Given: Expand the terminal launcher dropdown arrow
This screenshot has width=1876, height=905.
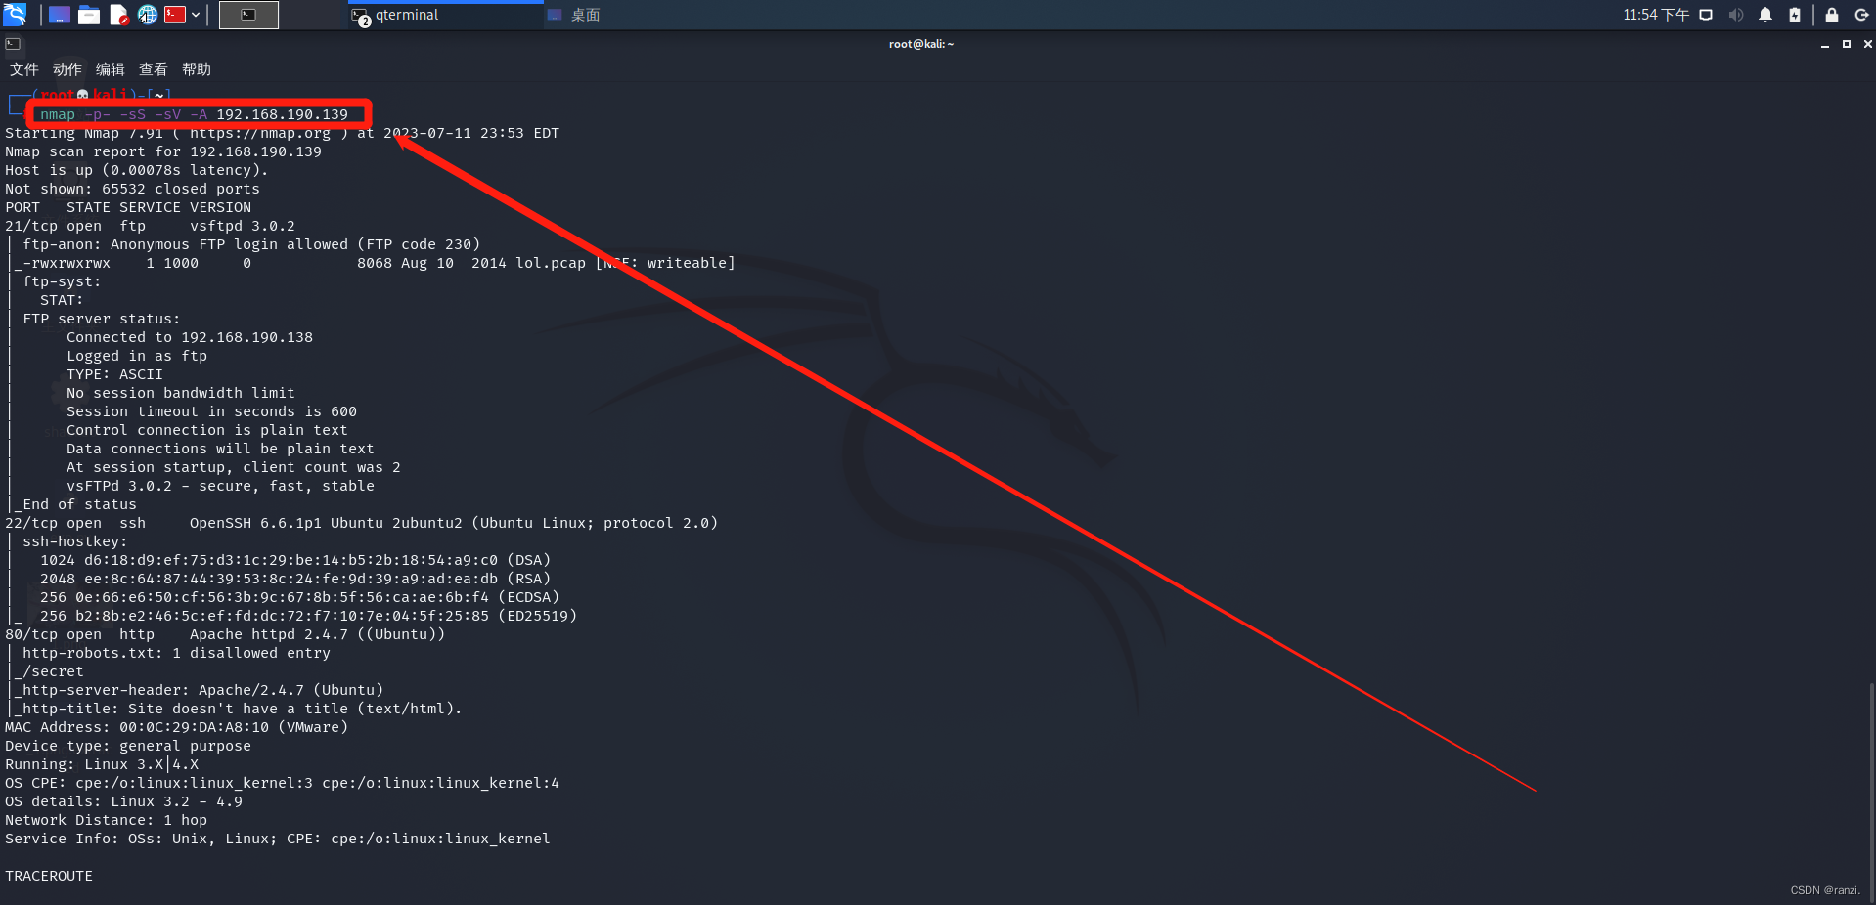Looking at the screenshot, I should tap(196, 15).
